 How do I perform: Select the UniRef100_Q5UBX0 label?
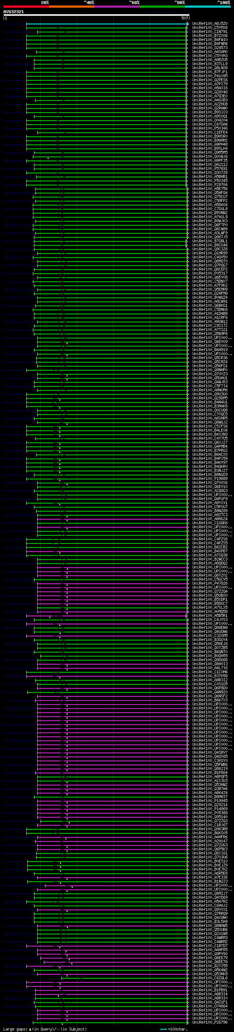210,595
